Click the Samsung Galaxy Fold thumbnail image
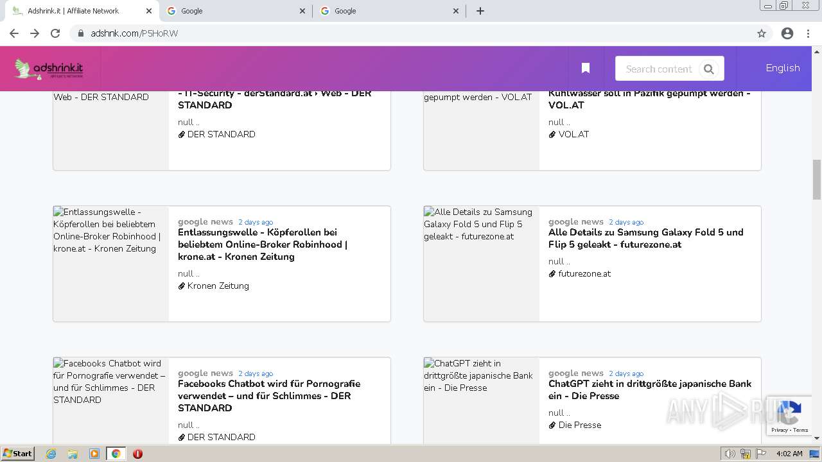This screenshot has height=462, width=822. point(482,264)
